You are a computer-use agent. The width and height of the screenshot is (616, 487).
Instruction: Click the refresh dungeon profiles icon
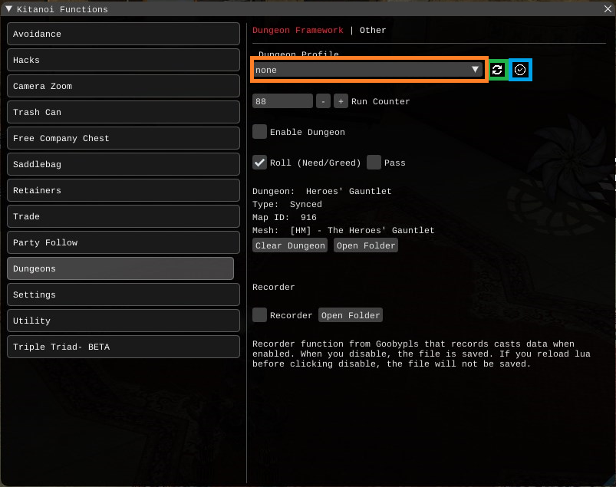[497, 70]
